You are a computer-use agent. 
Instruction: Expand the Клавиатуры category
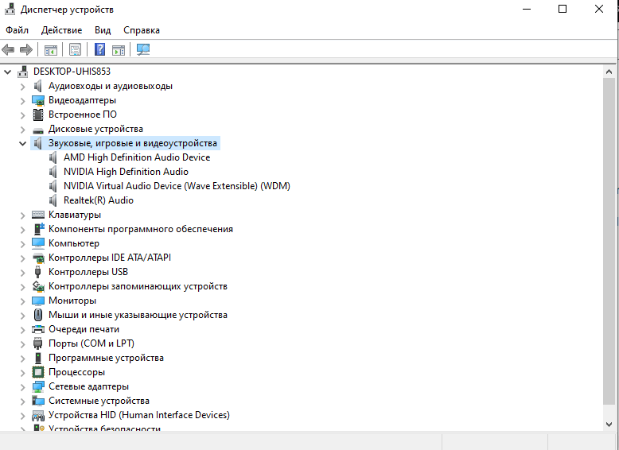(22, 215)
